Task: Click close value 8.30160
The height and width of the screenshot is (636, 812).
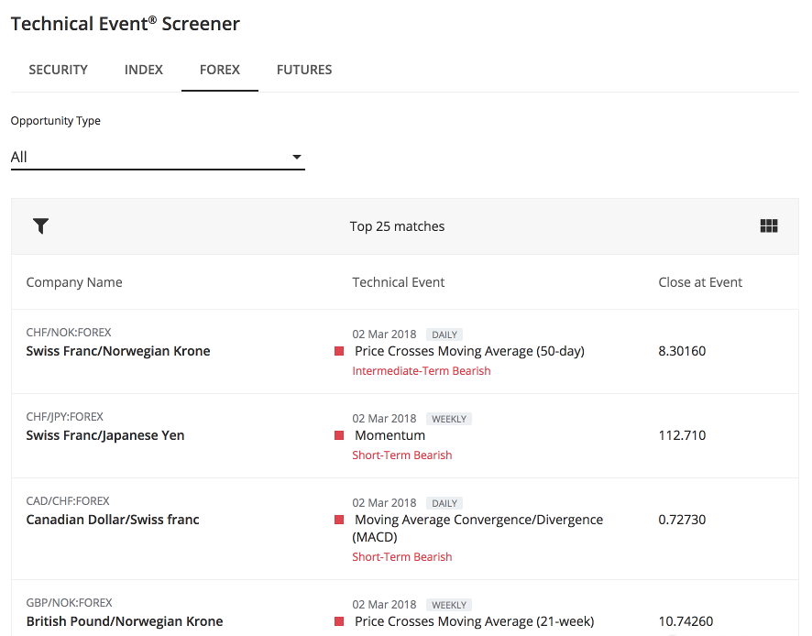Action: coord(682,351)
